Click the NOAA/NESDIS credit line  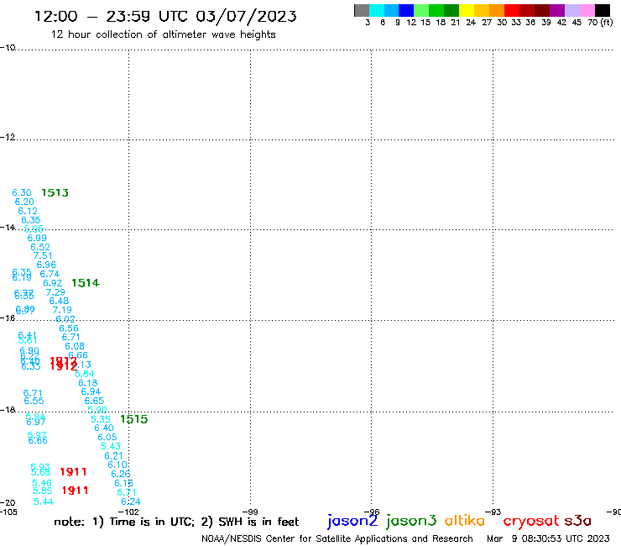(337, 538)
